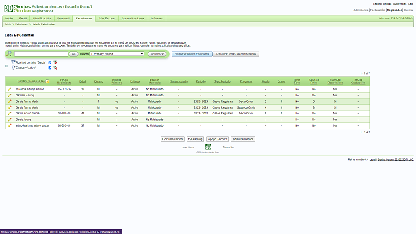Open the Admisiones module link
The width and height of the screenshot is (416, 234).
361,10
